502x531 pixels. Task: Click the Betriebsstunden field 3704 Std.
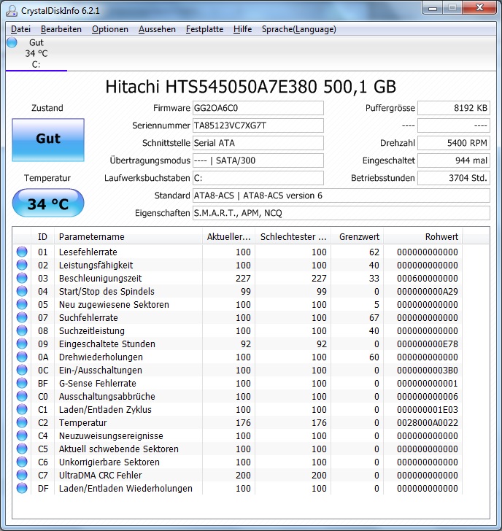tap(454, 178)
